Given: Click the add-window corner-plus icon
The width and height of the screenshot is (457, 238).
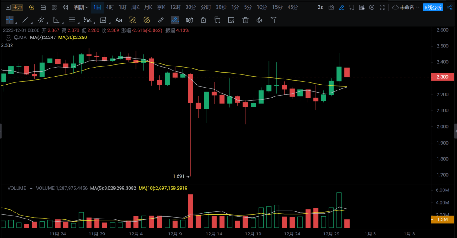Looking at the screenshot, I should [352, 7].
